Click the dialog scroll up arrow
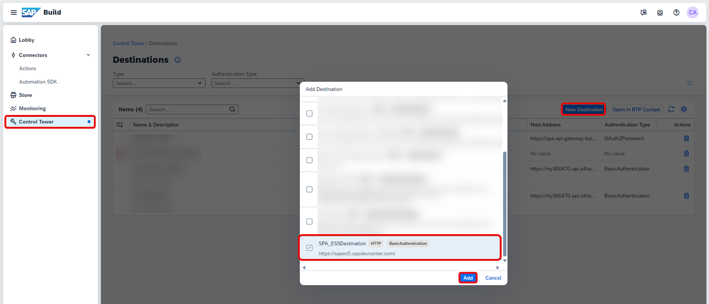The width and height of the screenshot is (709, 304). click(504, 101)
